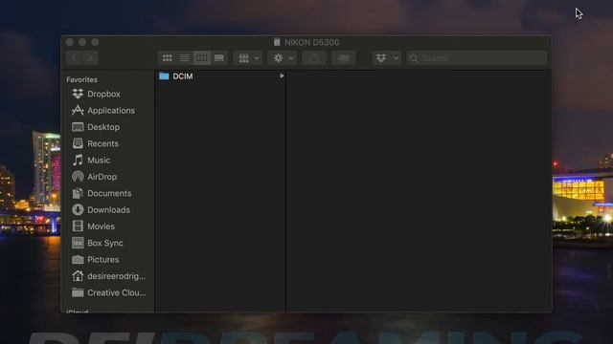The height and width of the screenshot is (344, 613).
Task: Open the desireerodrig... home folder
Action: click(x=108, y=276)
